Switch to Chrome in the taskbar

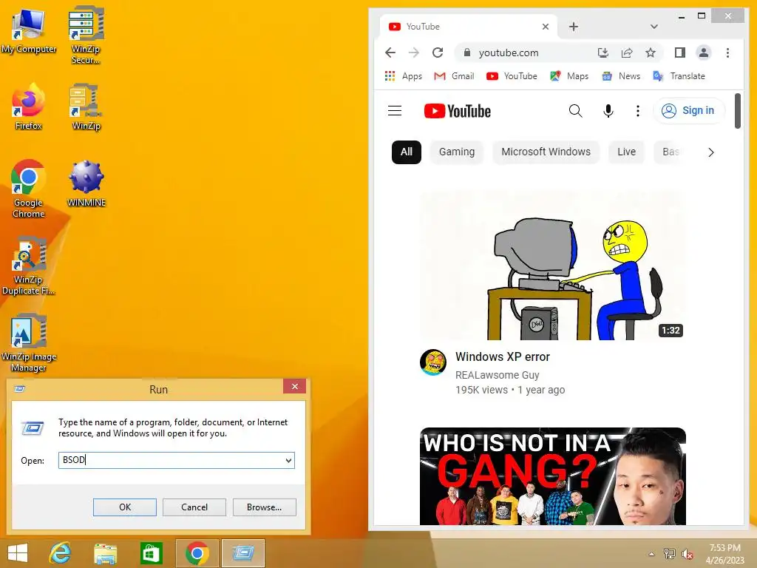pyautogui.click(x=197, y=553)
